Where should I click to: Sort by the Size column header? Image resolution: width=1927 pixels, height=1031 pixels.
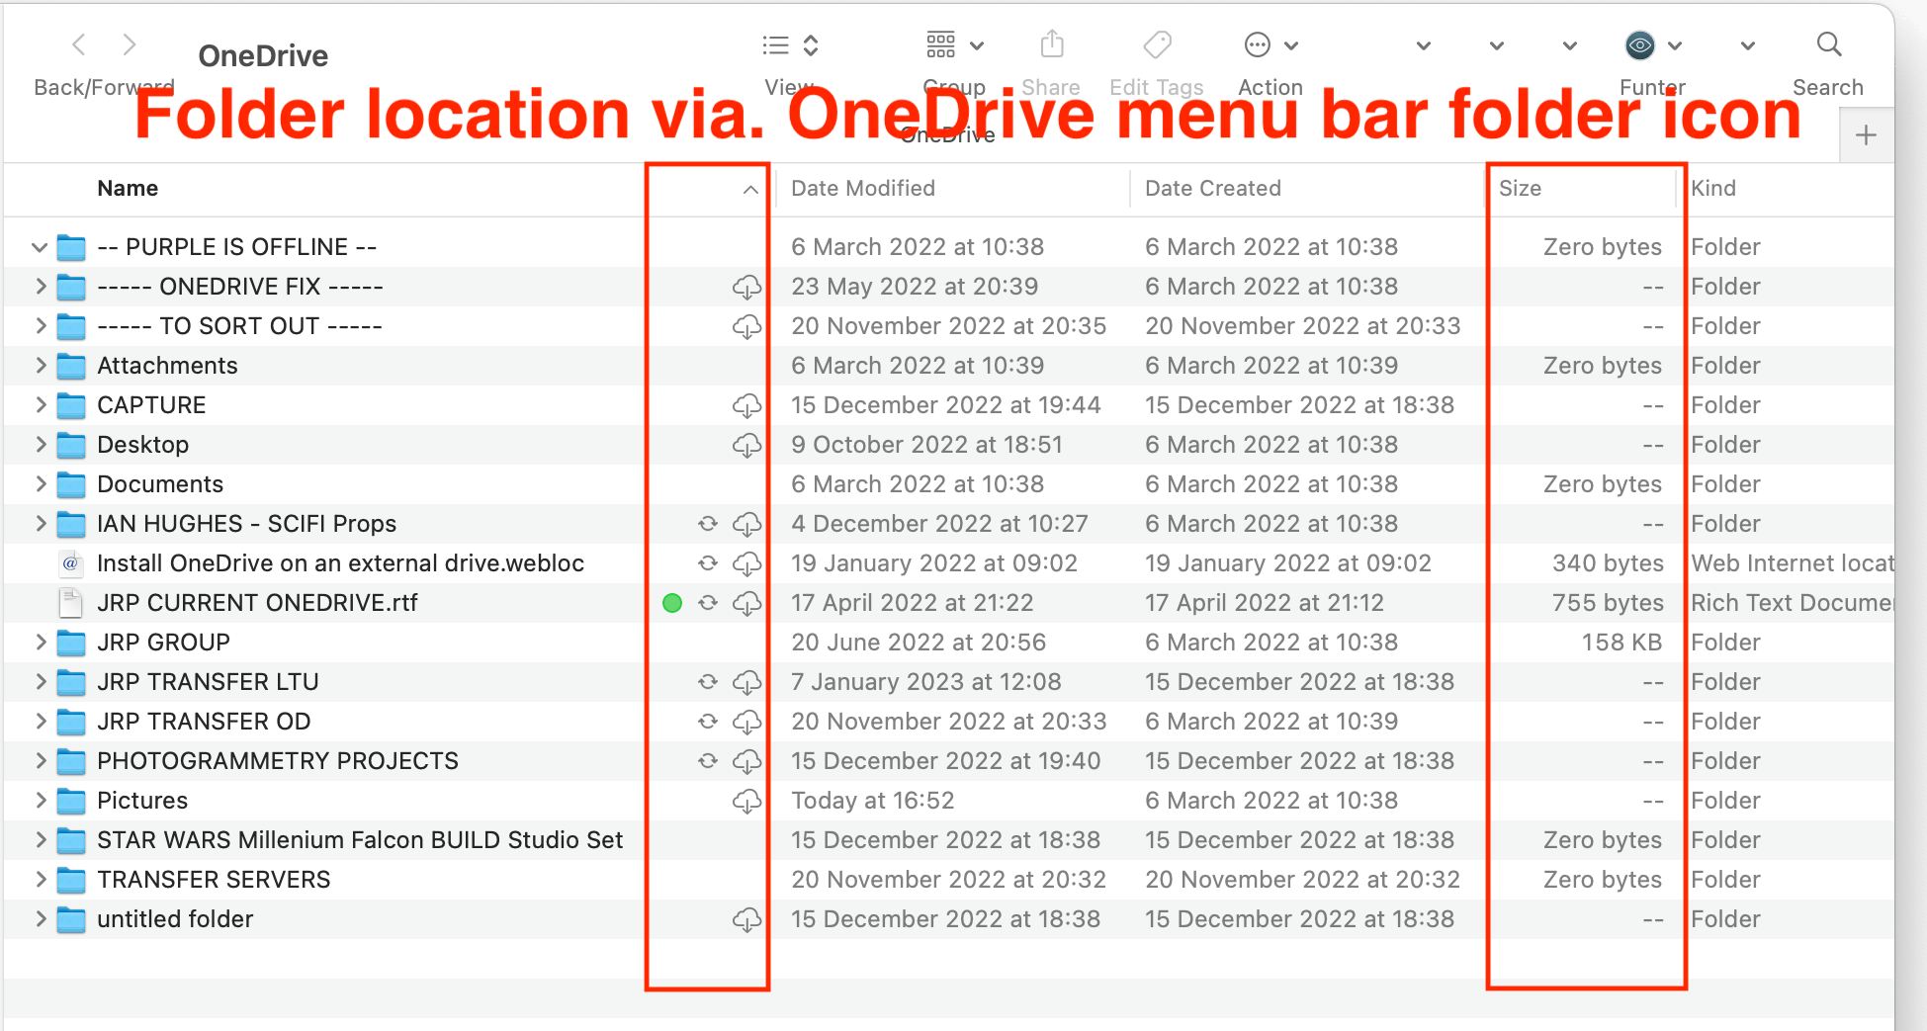point(1520,189)
